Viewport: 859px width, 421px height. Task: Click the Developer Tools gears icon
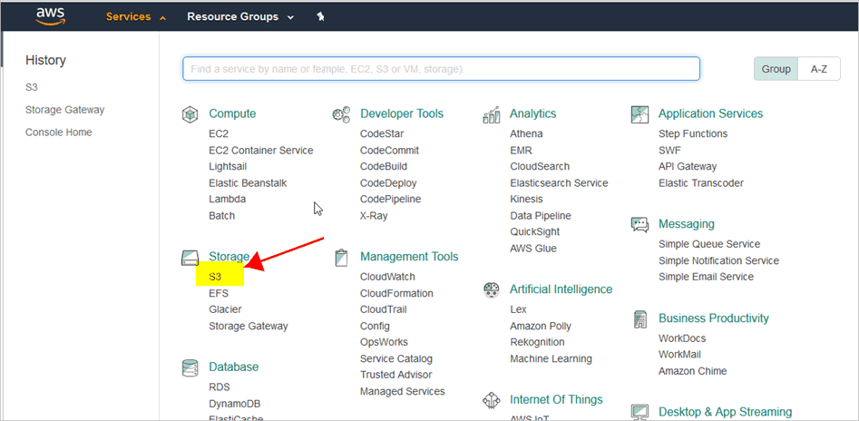pos(341,114)
